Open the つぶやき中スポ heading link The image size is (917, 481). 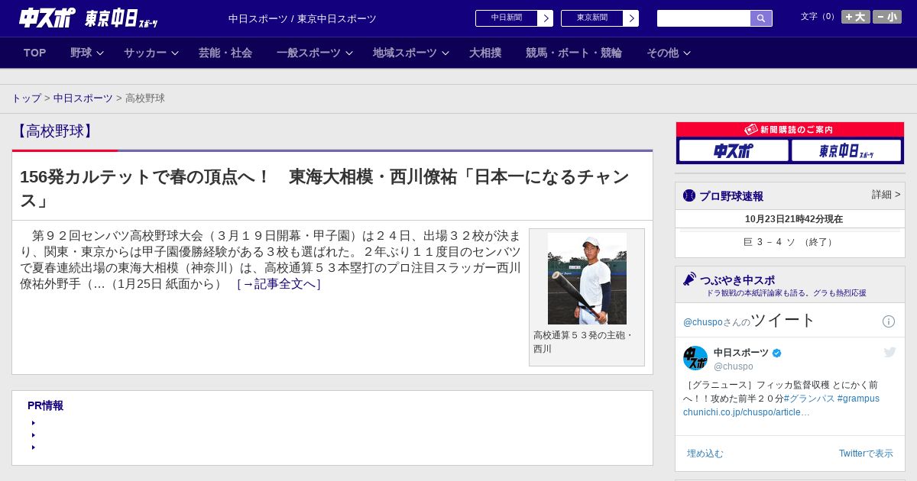[x=737, y=280]
